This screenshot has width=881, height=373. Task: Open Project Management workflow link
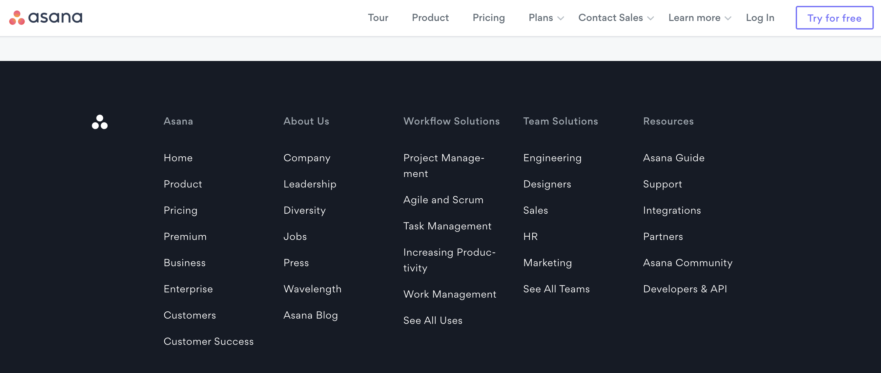pos(443,166)
